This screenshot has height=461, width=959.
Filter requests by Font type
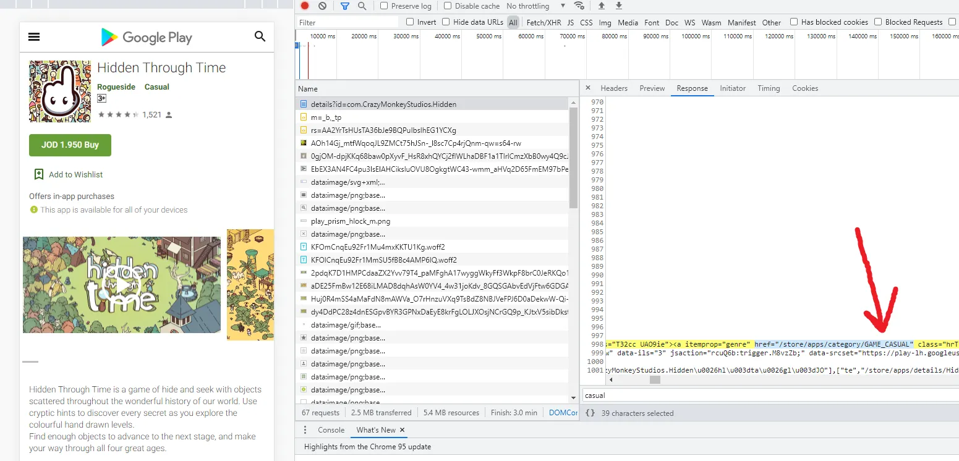[652, 23]
